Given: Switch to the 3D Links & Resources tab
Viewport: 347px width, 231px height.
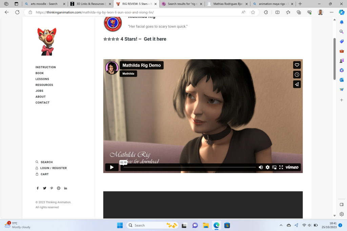Looking at the screenshot, I should click(90, 4).
